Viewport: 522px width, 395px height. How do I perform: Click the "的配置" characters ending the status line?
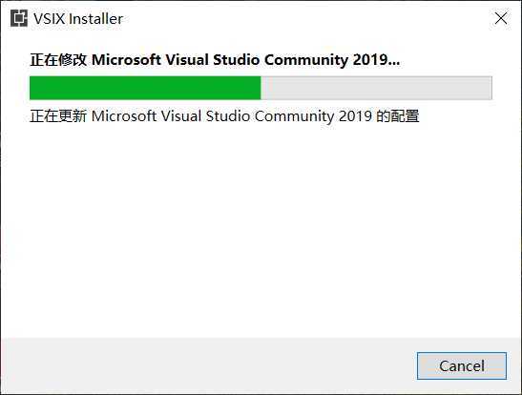398,116
